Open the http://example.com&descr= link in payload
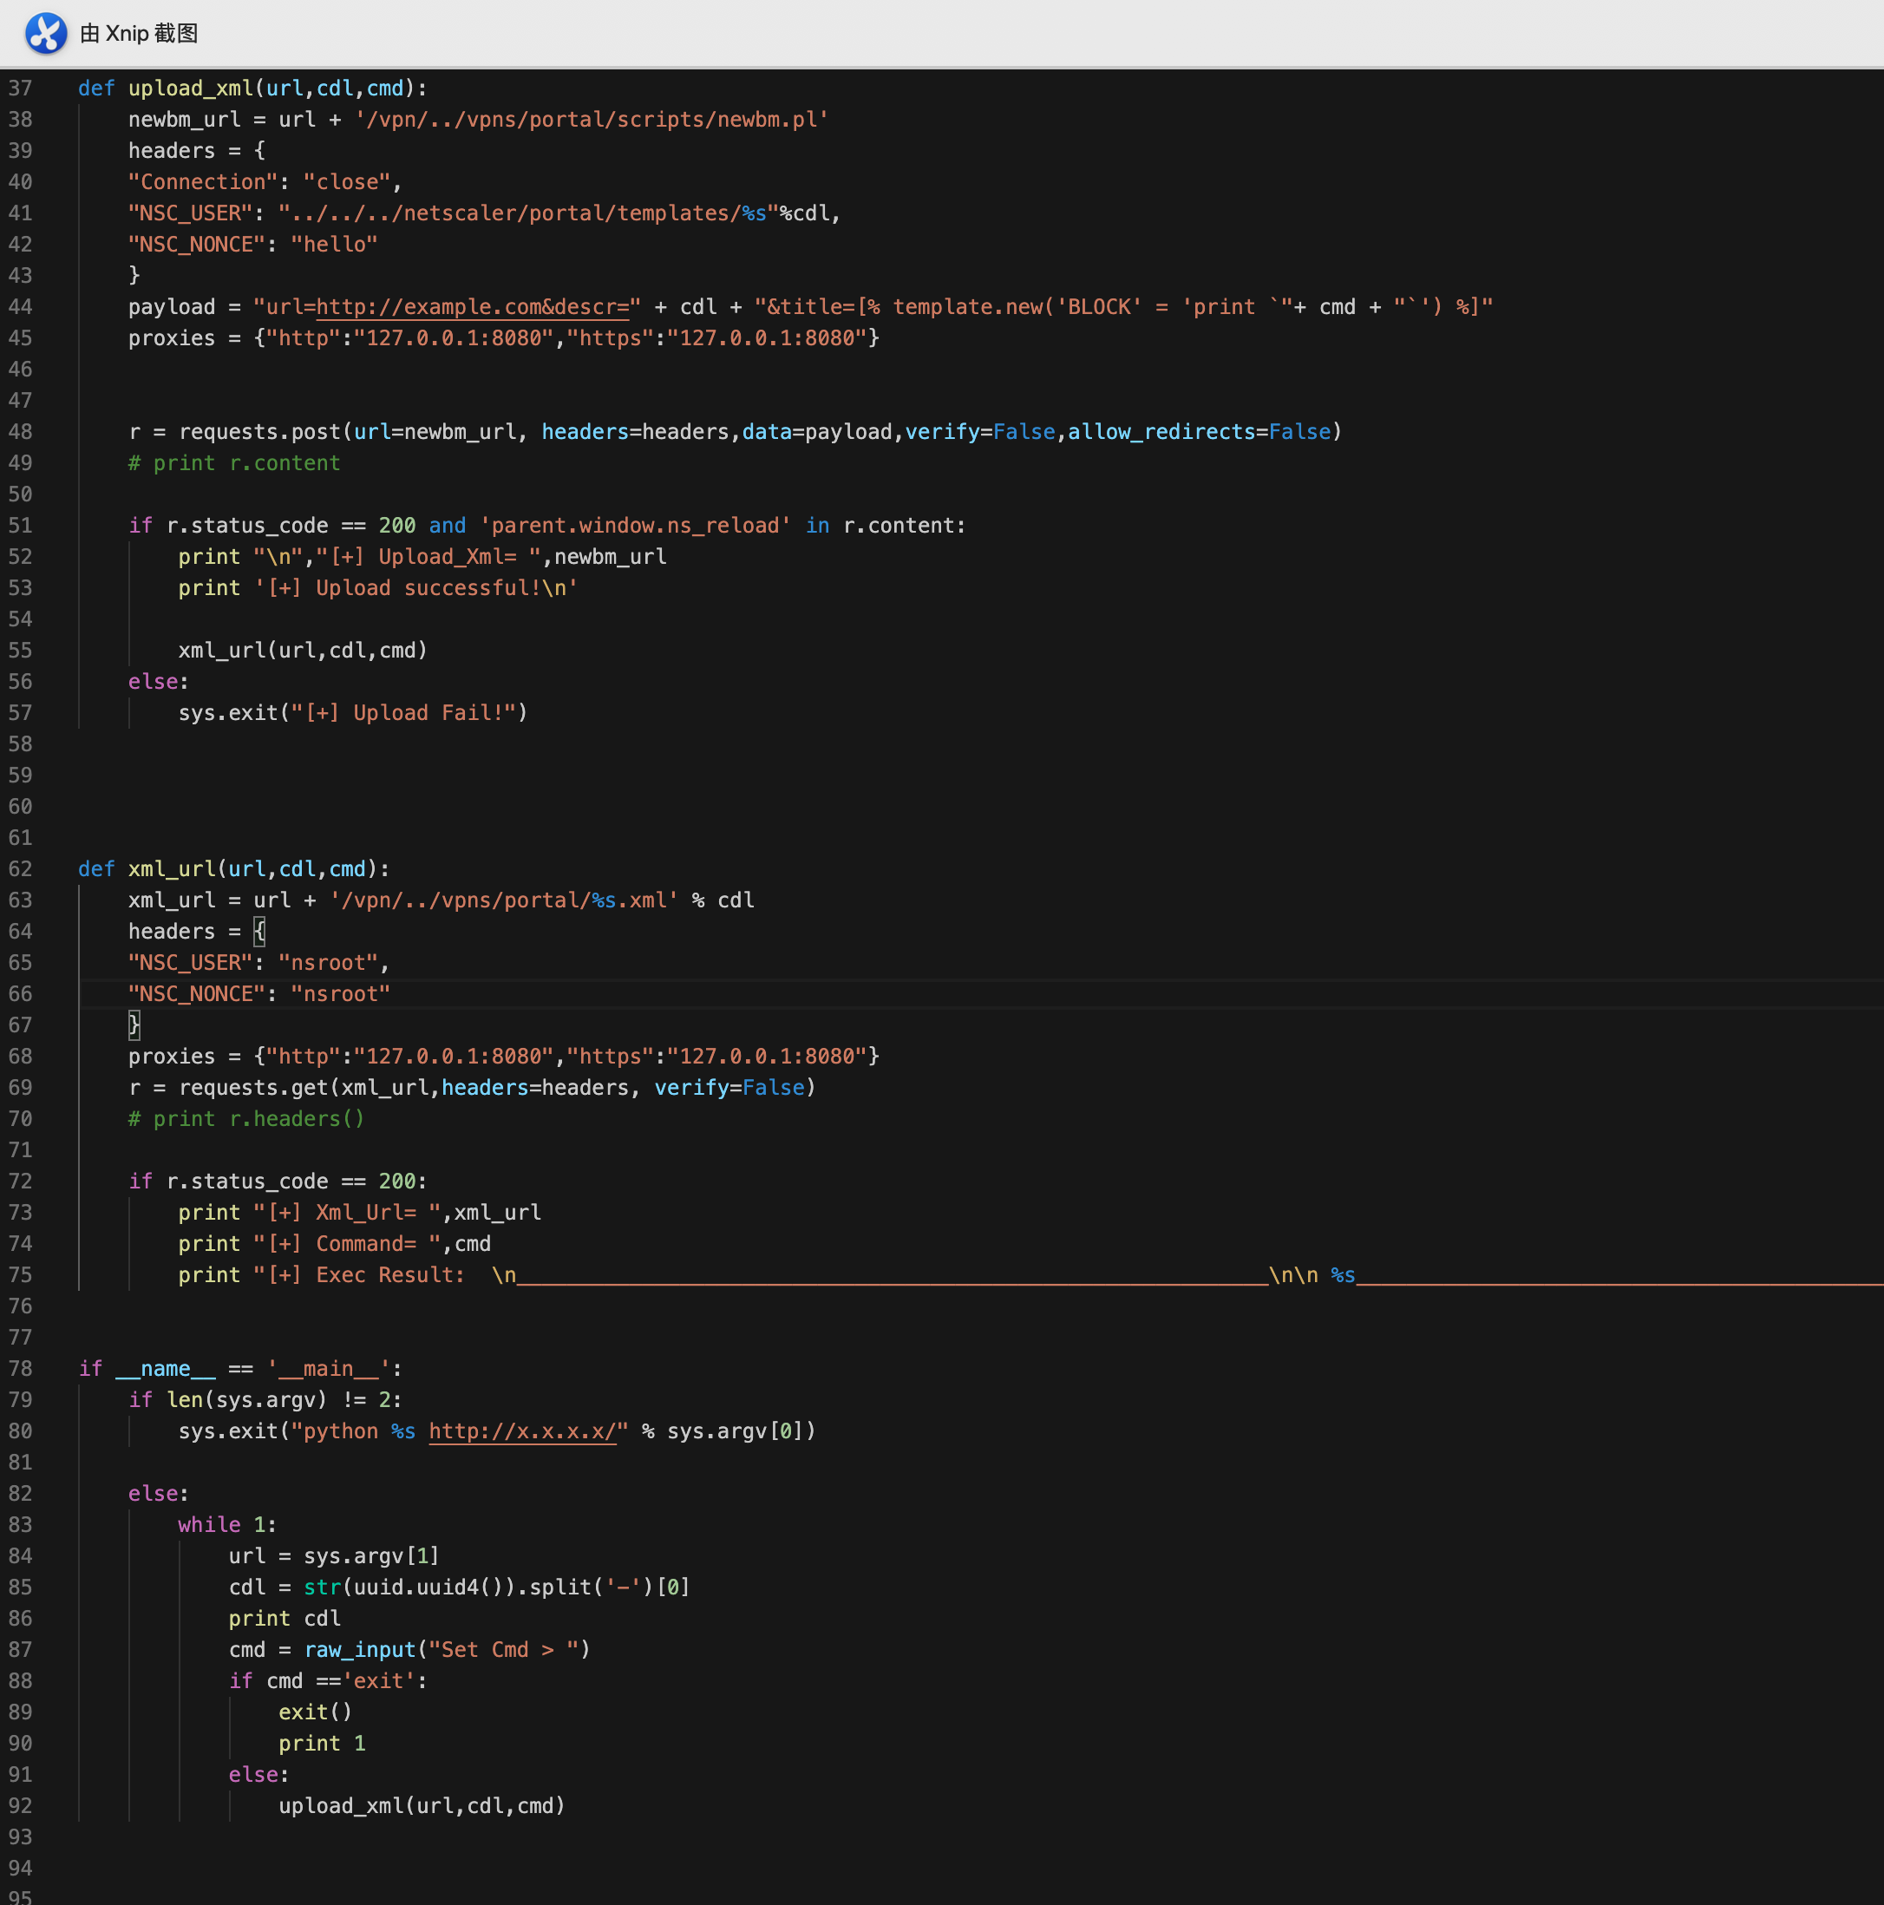Viewport: 1884px width, 1905px height. pos(472,306)
